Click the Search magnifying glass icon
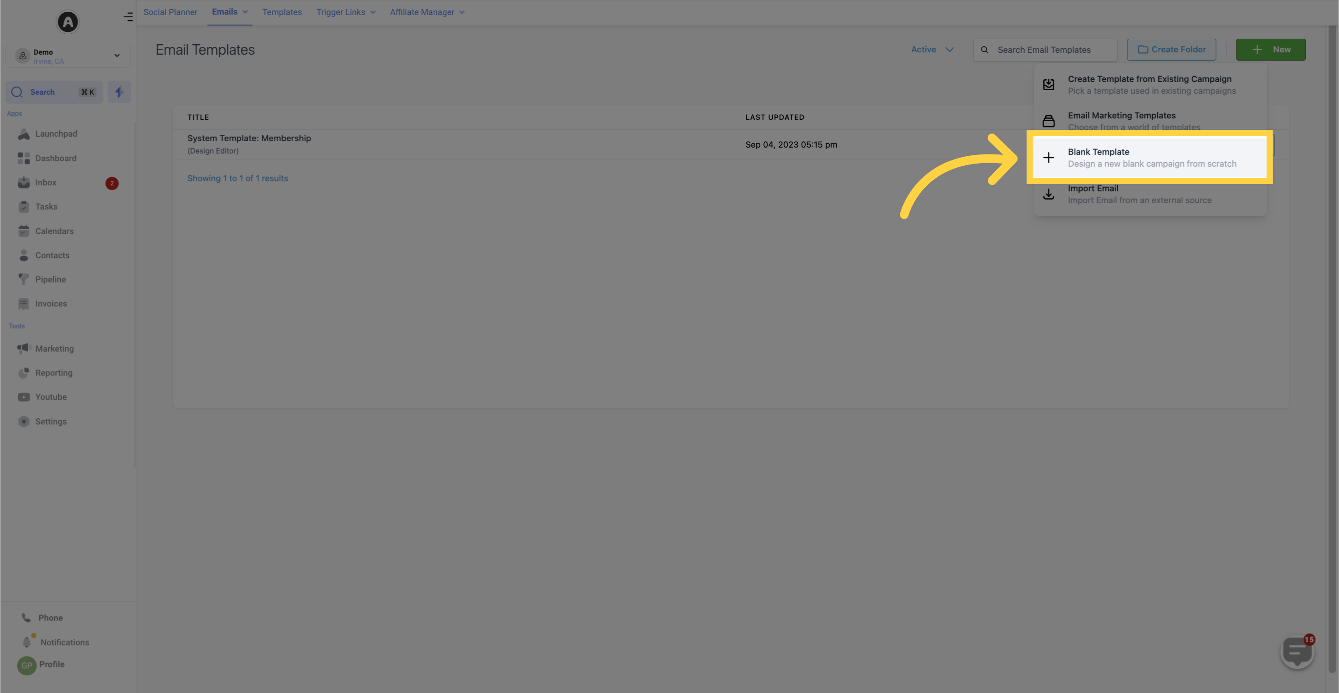The height and width of the screenshot is (693, 1339). pyautogui.click(x=17, y=91)
